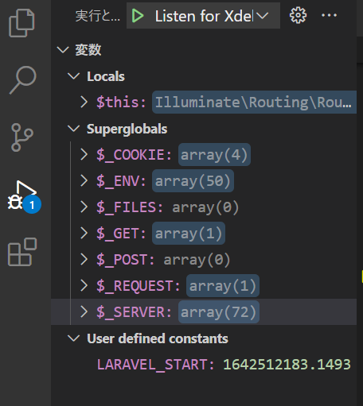Select the LARAVEL_START constant value
363x406 pixels.
287,365
